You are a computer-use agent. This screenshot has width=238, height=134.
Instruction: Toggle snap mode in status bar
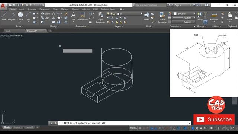pyautogui.click(x=144, y=128)
